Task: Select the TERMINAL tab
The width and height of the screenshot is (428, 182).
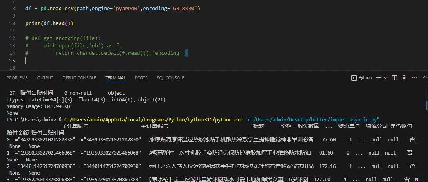Action: click(116, 78)
